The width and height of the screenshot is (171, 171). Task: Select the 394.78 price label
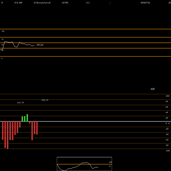click(x=45, y=100)
